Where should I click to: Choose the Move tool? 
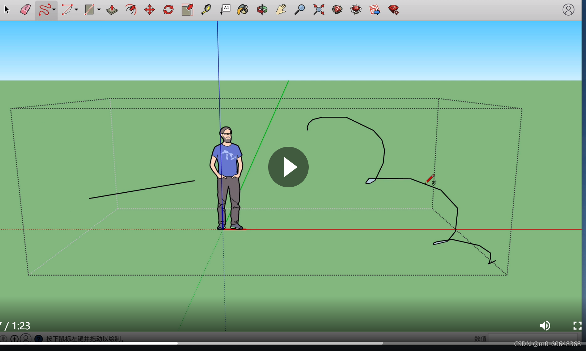tap(149, 9)
